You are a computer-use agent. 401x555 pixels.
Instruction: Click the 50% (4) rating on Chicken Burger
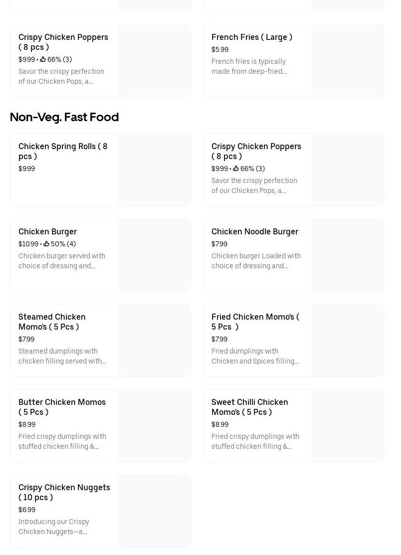[63, 244]
